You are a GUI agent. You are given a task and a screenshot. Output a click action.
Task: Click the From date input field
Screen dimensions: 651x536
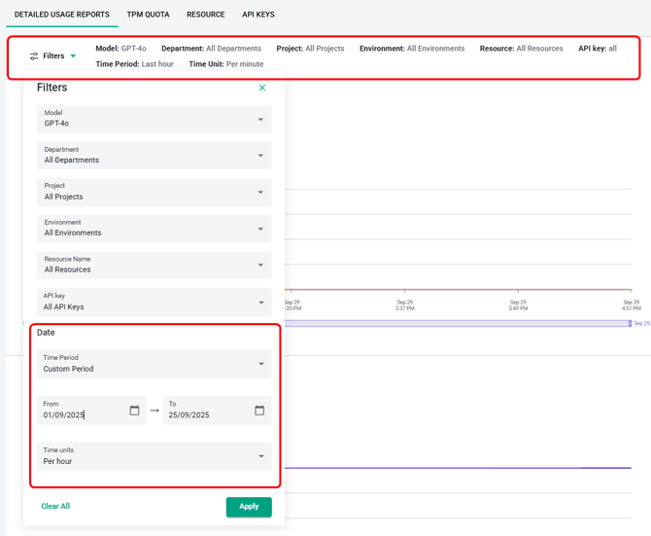83,414
